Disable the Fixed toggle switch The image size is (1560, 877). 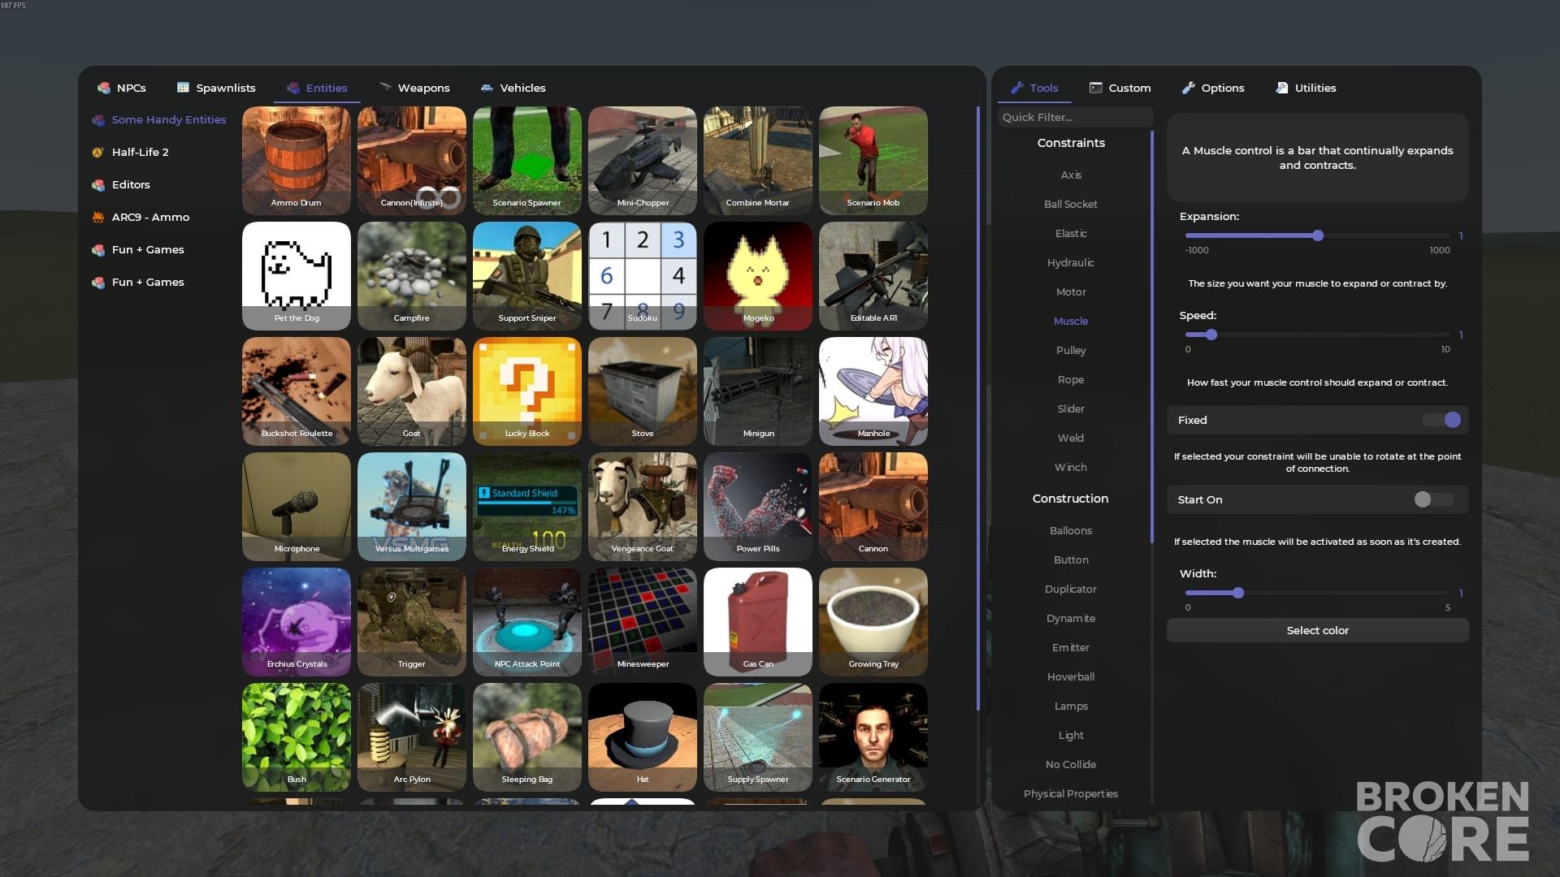(x=1442, y=420)
